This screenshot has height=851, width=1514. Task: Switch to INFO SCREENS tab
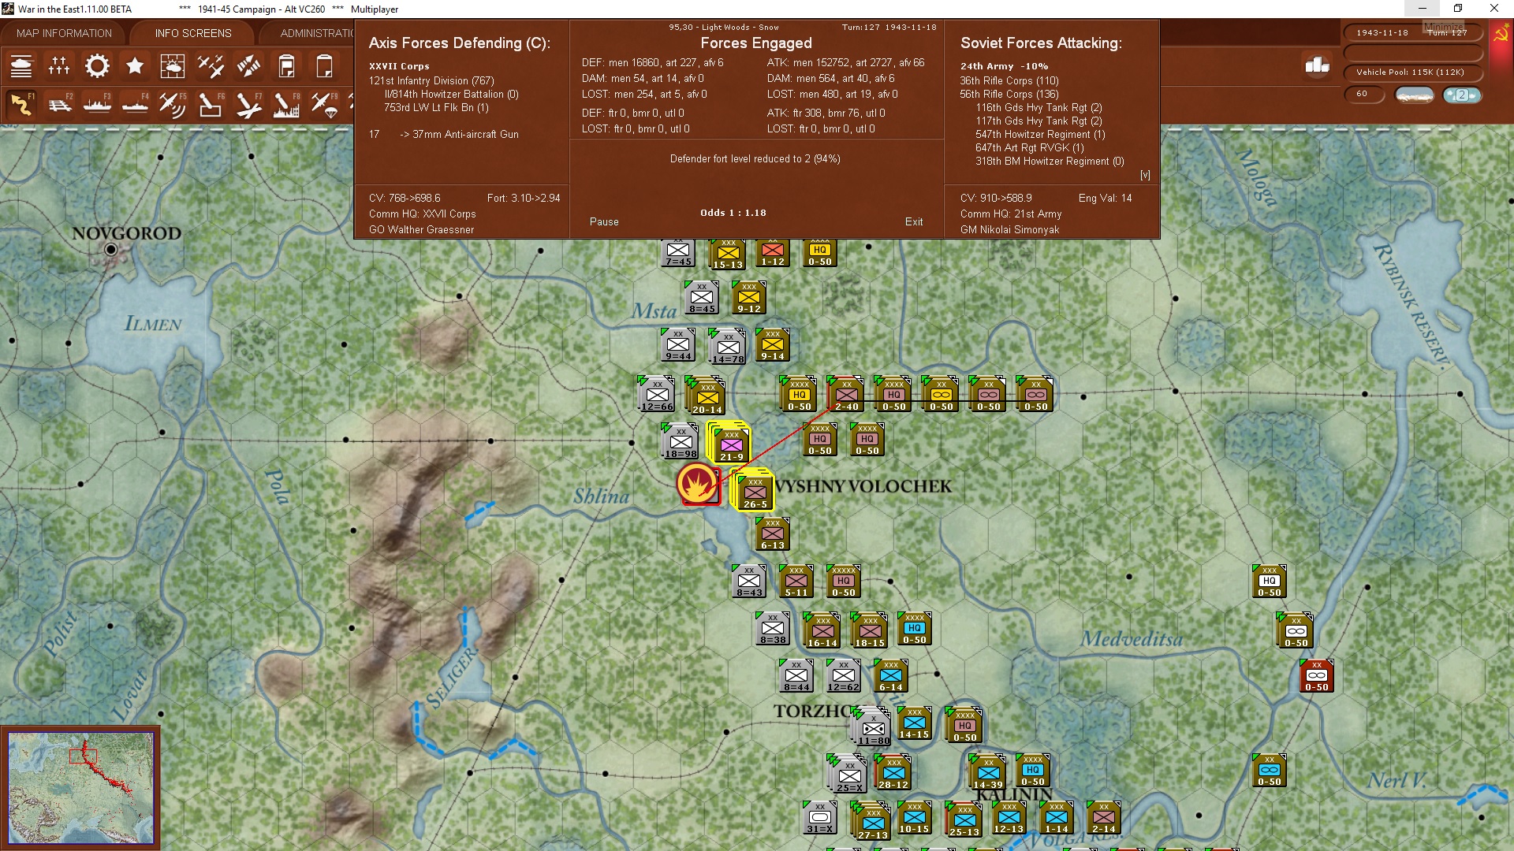point(193,33)
